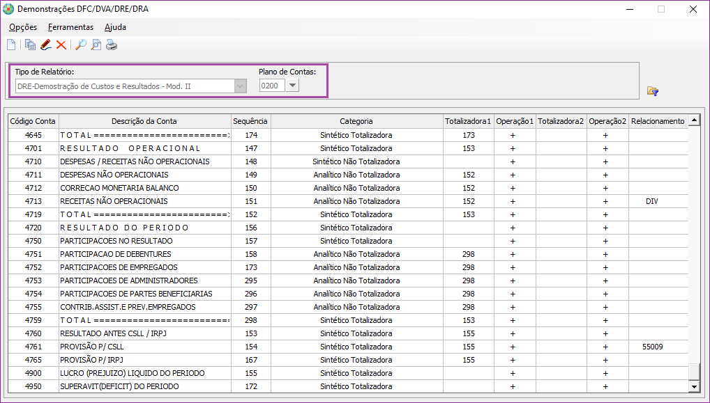Sort by the Código Conta column header
Image resolution: width=710 pixels, height=403 pixels.
(32, 120)
